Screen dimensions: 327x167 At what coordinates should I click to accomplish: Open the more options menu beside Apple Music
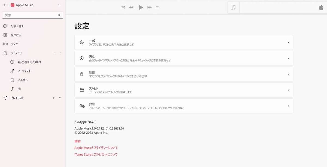pyautogui.click(x=59, y=5)
